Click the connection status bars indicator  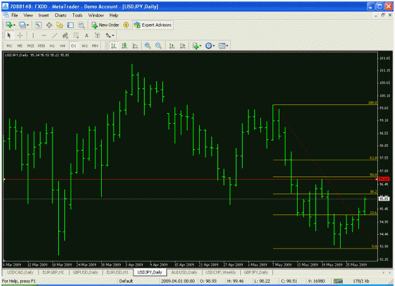338,281
